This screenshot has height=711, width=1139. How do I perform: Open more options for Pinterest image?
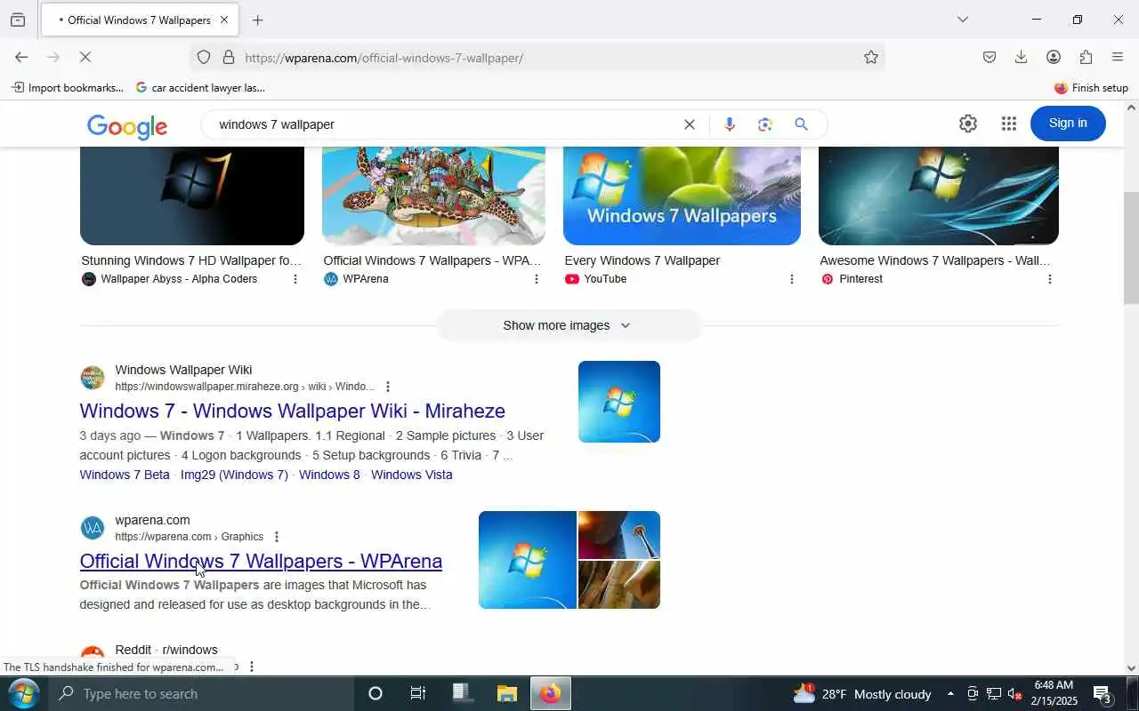coord(1049,279)
